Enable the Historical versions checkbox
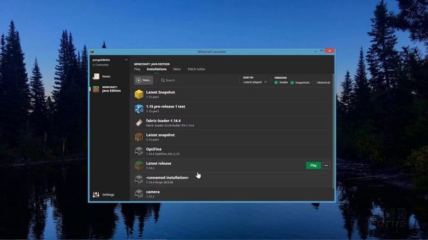Image resolution: width=428 pixels, height=240 pixels. click(314, 82)
